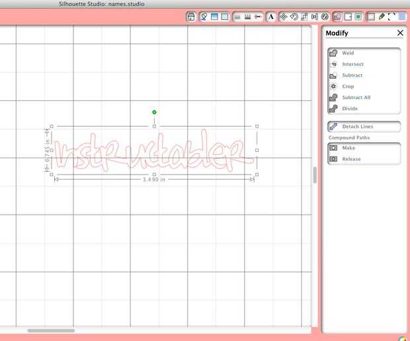Open the Grid settings icon

coord(402,17)
